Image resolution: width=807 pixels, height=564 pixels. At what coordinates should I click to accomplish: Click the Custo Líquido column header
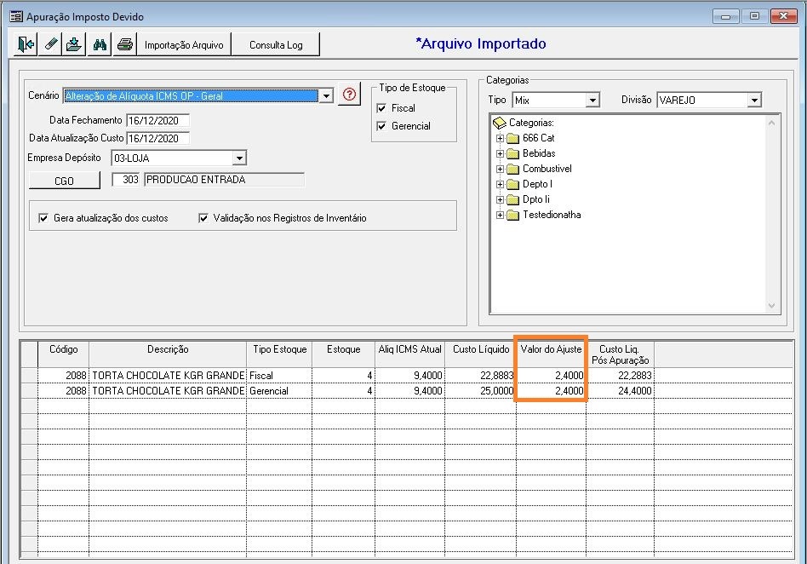[481, 354]
